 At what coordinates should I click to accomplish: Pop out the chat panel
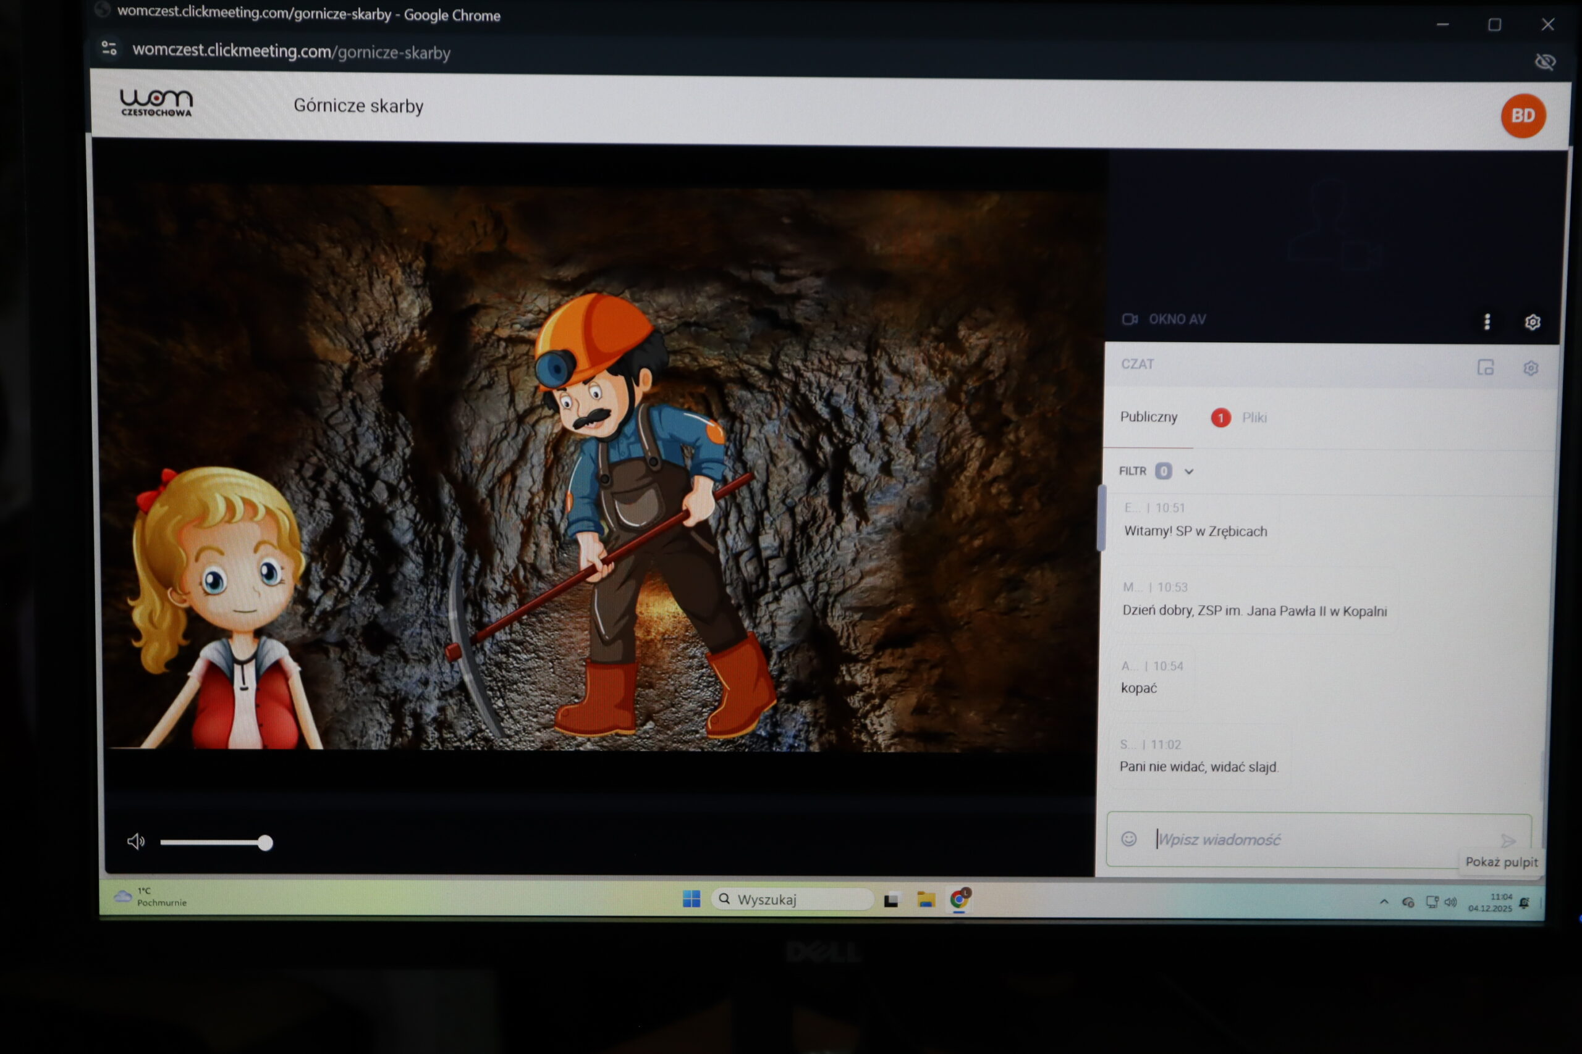click(x=1484, y=367)
